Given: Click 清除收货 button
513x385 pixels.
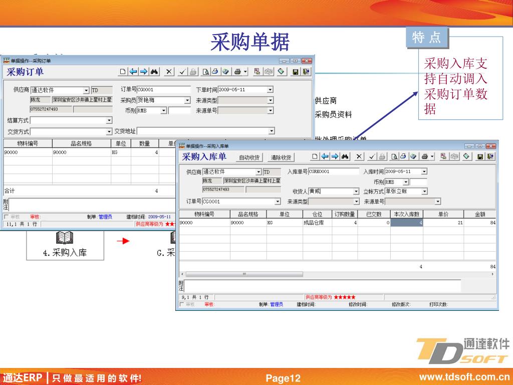Looking at the screenshot, I should point(281,157).
